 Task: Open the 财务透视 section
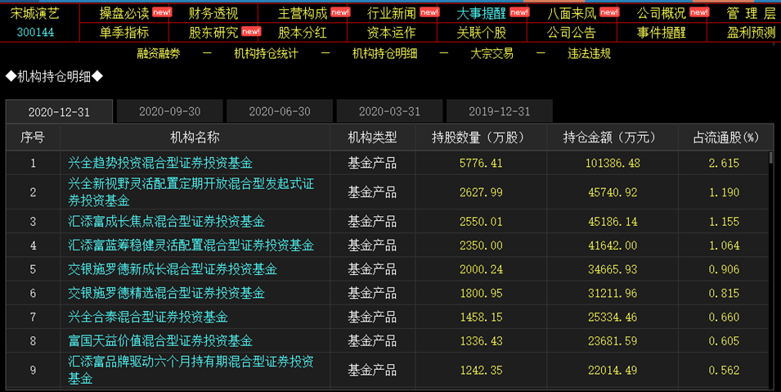coord(213,13)
